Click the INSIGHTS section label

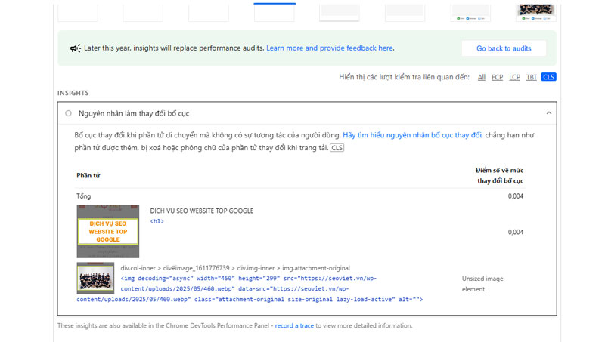click(x=73, y=93)
